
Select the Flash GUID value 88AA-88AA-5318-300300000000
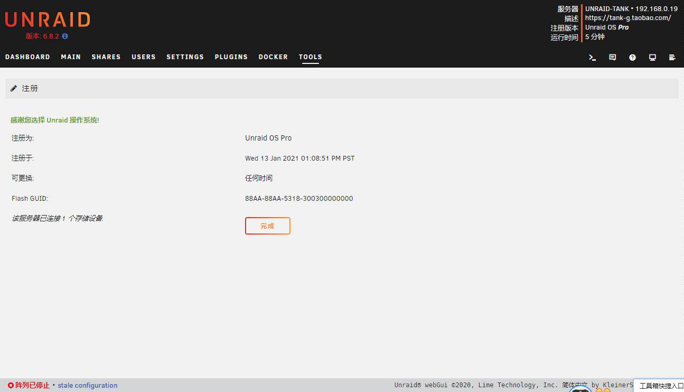point(299,199)
